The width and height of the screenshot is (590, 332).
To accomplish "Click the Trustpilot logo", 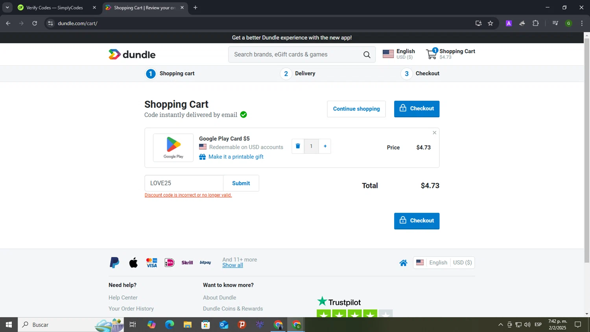I will point(339,302).
